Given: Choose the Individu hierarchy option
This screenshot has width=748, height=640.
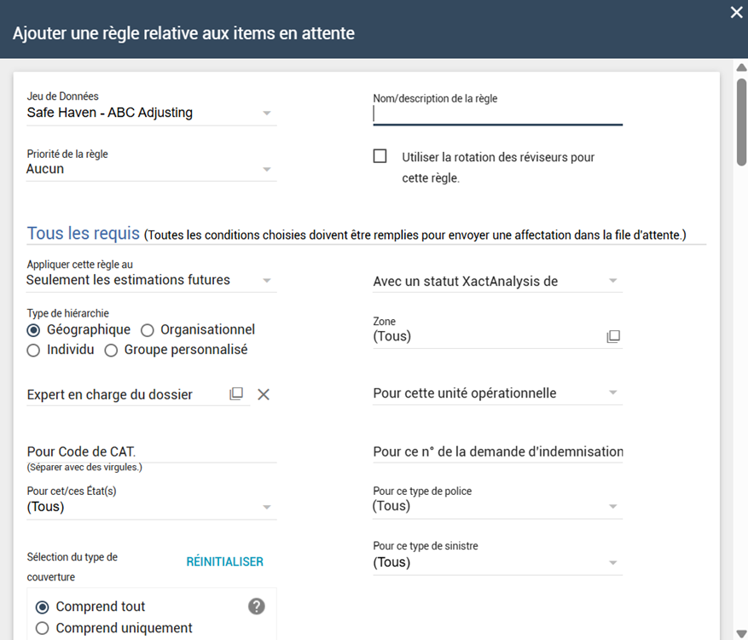Looking at the screenshot, I should coord(34,350).
